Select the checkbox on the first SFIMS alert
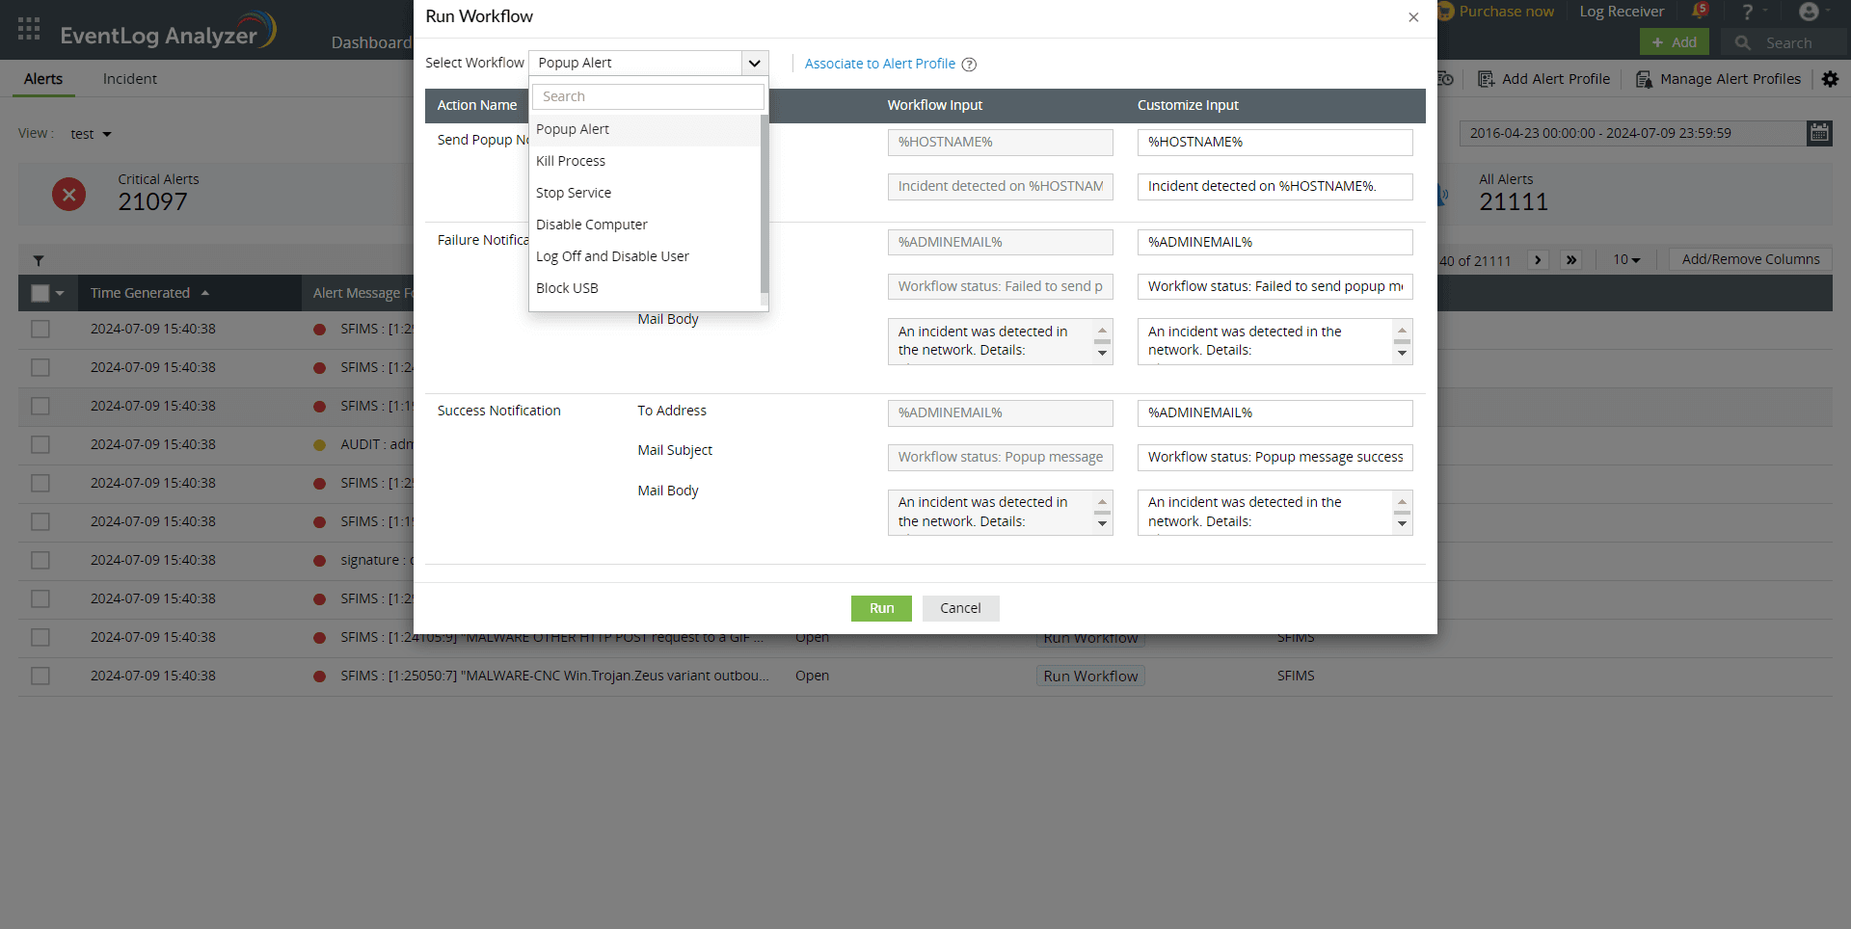The image size is (1851, 929). [40, 329]
